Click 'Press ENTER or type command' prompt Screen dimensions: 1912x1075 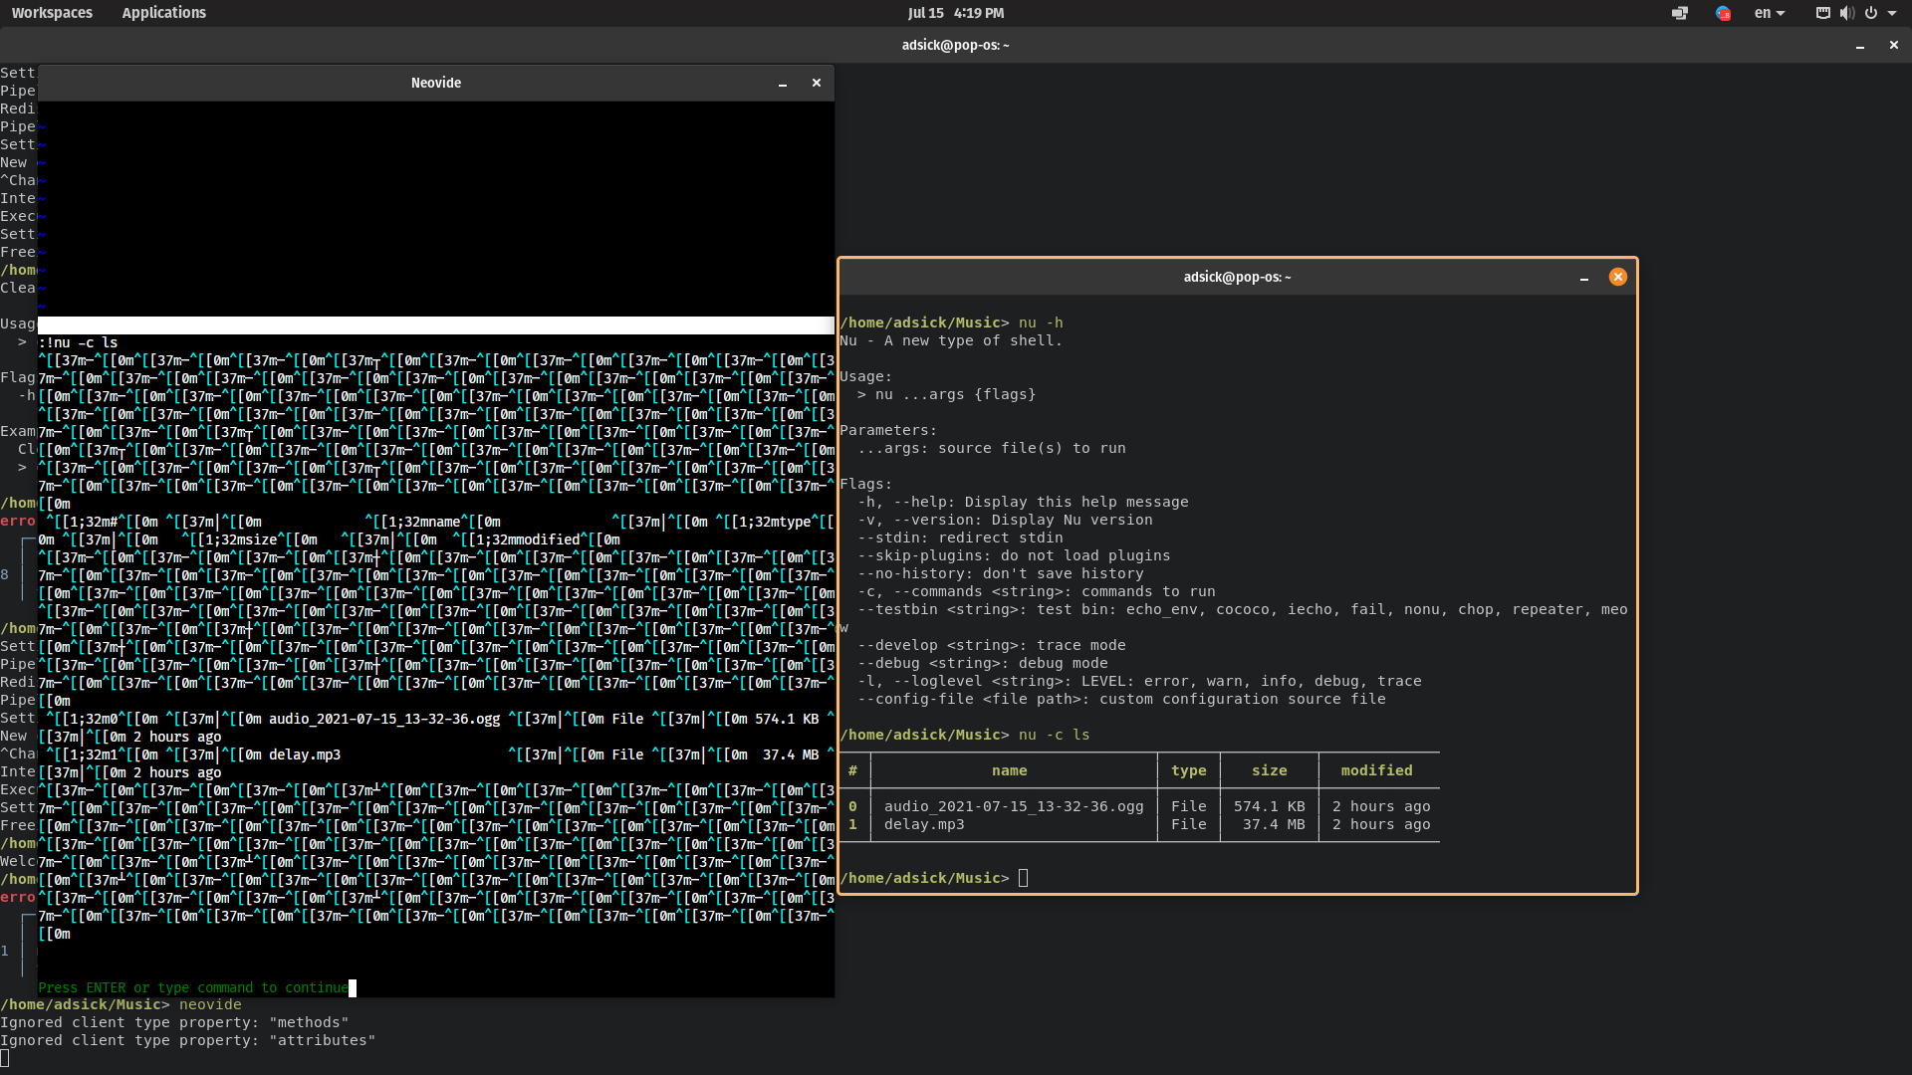193,988
